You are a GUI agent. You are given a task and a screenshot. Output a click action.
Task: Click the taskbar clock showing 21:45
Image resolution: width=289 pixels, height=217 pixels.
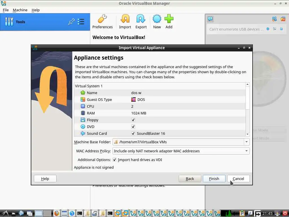point(268,214)
